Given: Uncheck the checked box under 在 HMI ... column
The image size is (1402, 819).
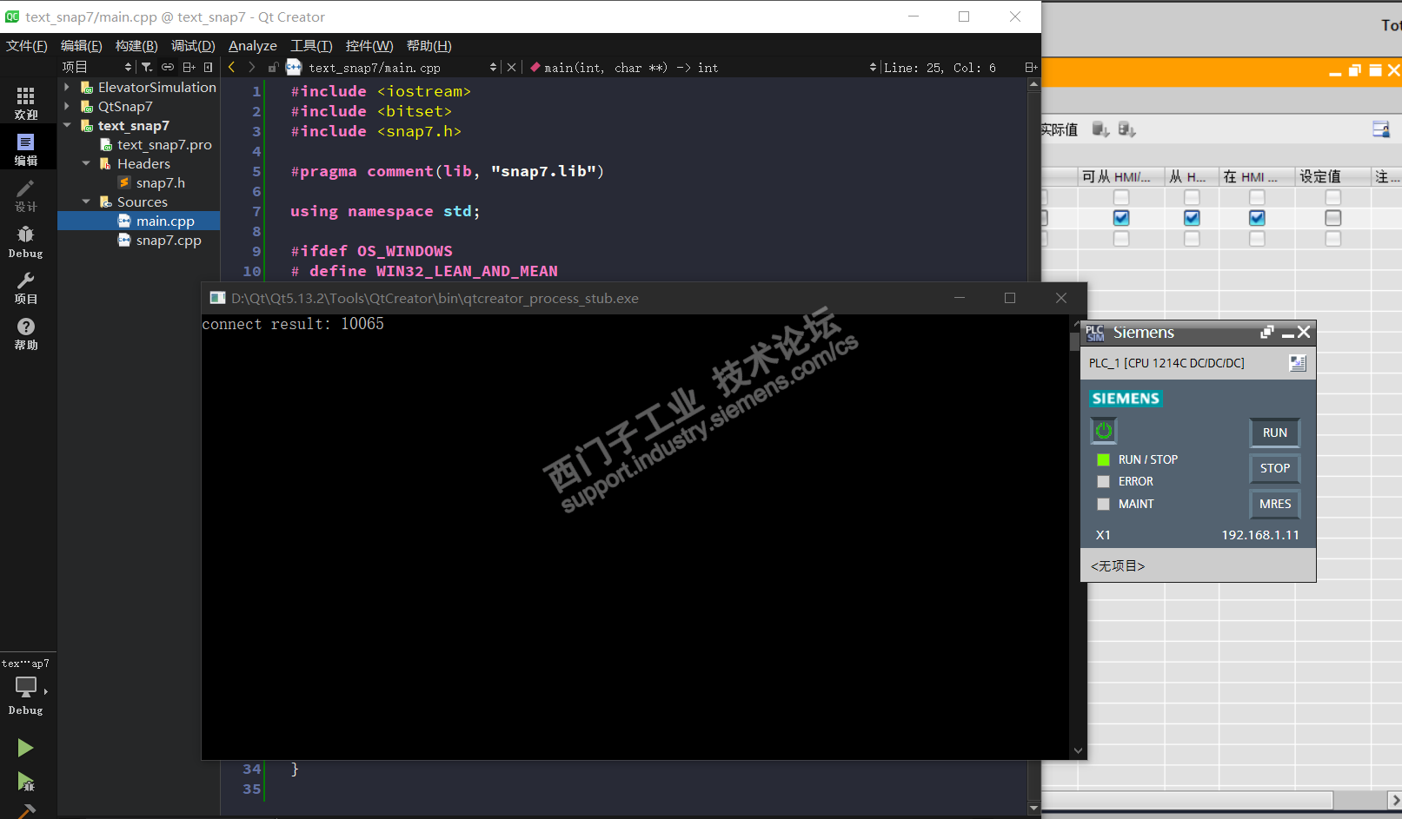Looking at the screenshot, I should coord(1257,218).
